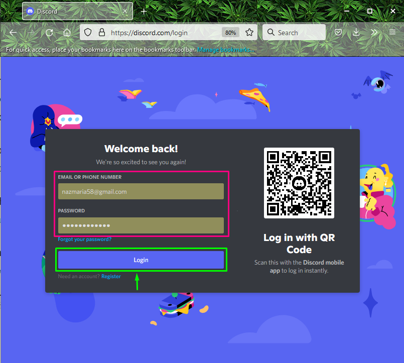Close the browser window
404x363 pixels.
pos(392,11)
